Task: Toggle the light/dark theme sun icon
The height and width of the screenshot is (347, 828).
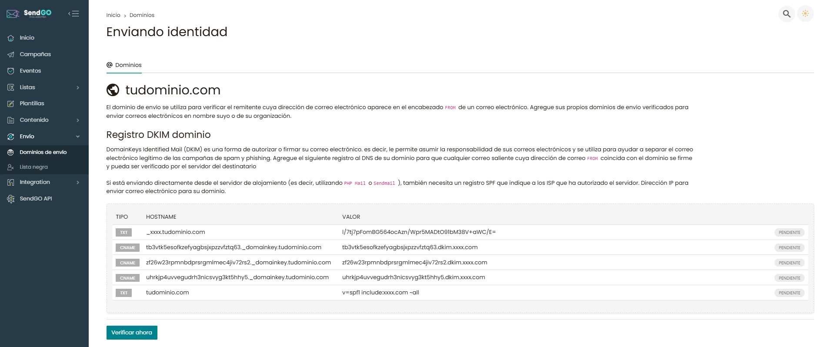Action: tap(805, 14)
